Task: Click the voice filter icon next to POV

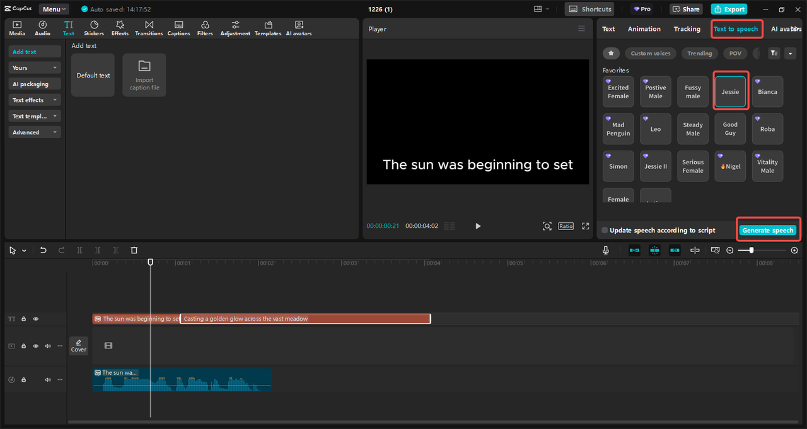Action: 774,54
